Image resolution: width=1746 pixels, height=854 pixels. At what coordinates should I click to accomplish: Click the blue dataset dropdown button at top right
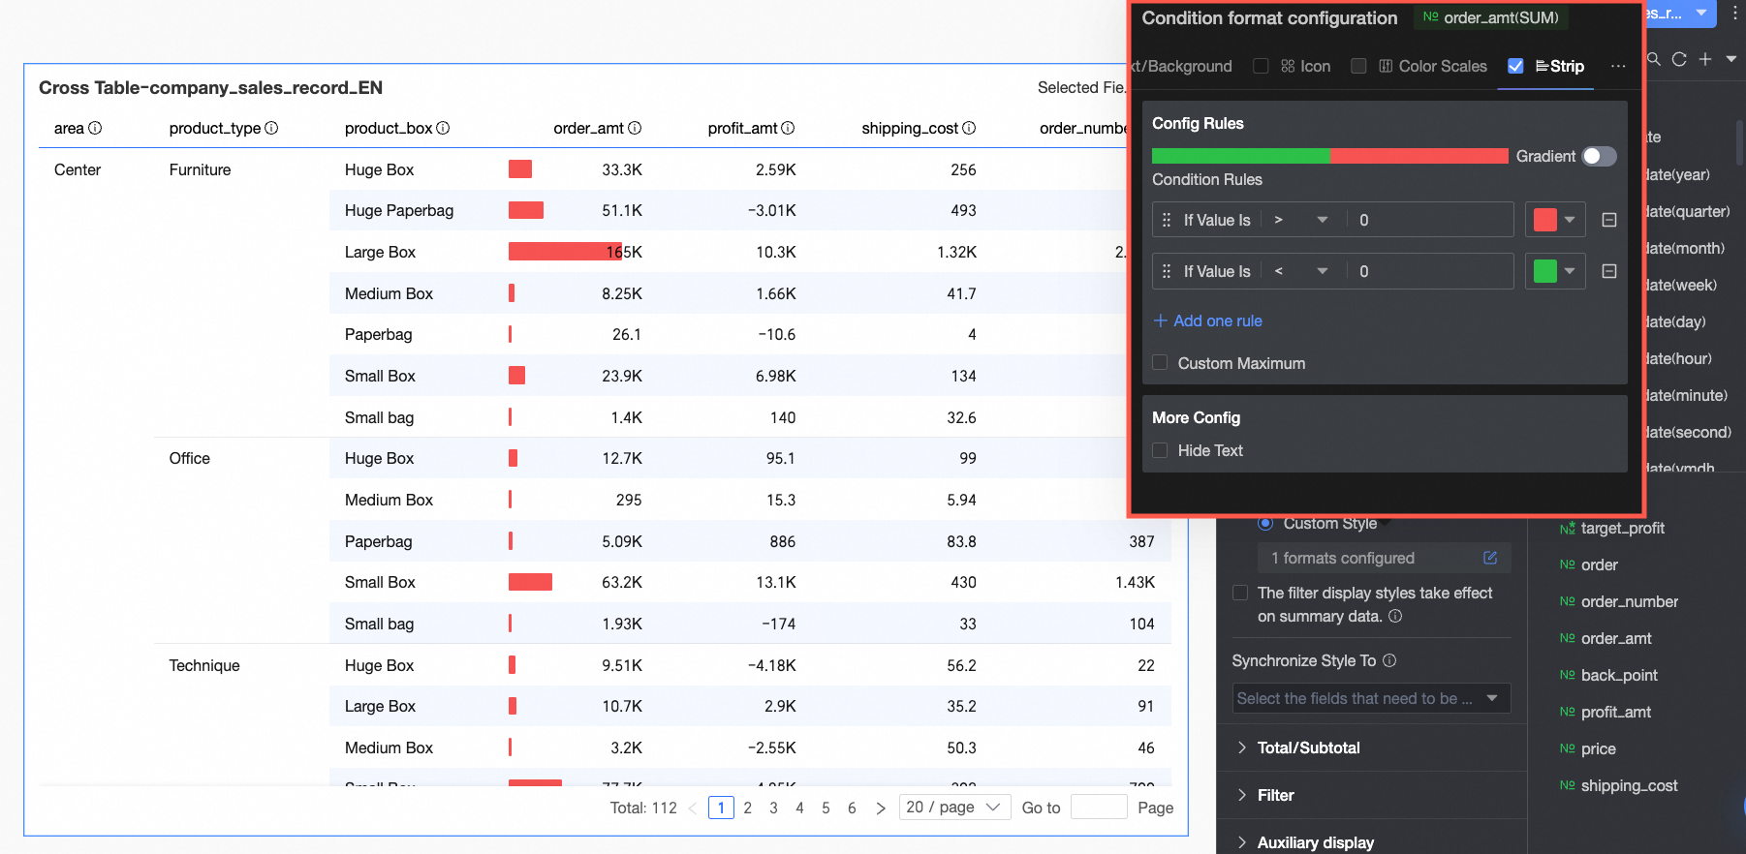click(x=1680, y=13)
